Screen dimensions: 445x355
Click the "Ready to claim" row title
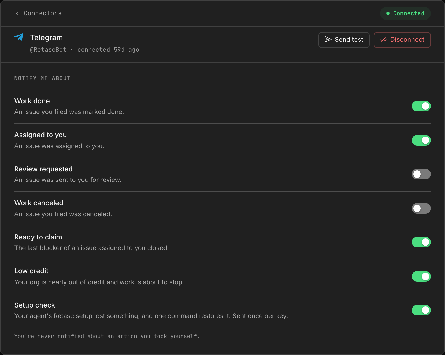[38, 237]
